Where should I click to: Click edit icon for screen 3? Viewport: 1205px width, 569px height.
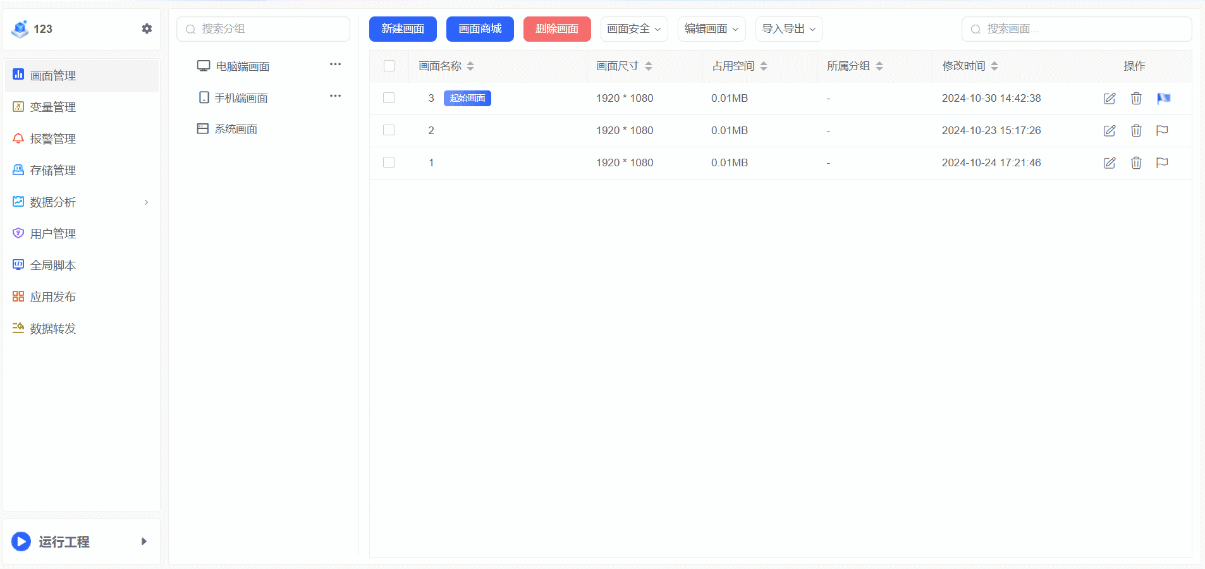pyautogui.click(x=1110, y=99)
